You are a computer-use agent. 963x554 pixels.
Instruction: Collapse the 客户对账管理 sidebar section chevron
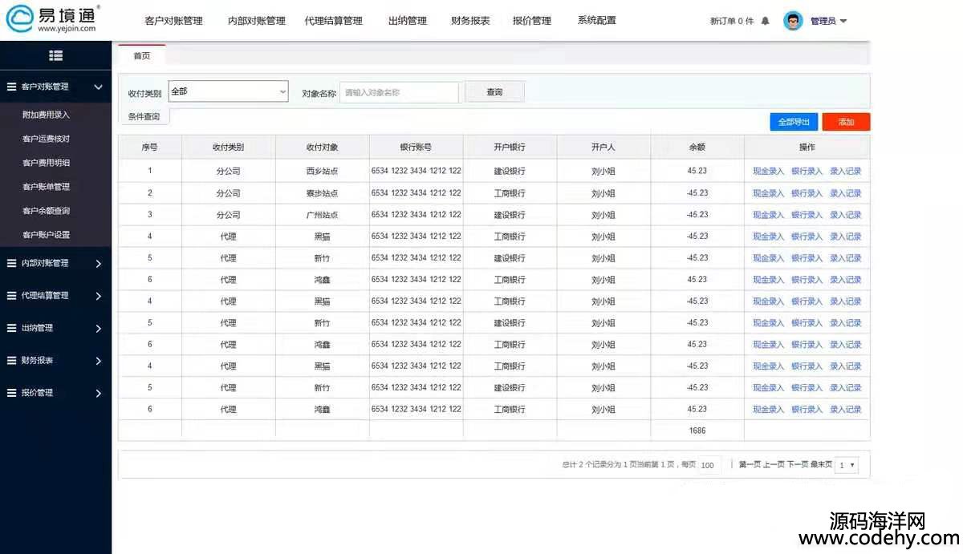coord(98,87)
